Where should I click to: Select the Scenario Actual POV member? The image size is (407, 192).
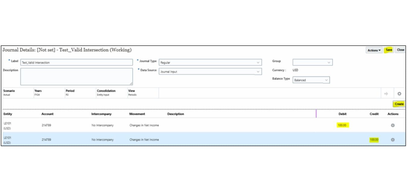6,95
